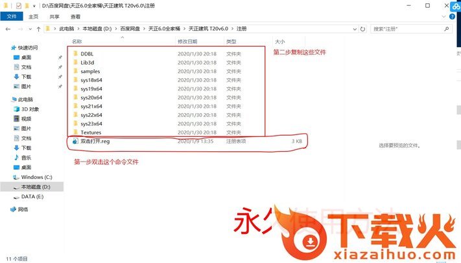Click the 天正6.0全家桶 breadcrumb segment

[164, 28]
